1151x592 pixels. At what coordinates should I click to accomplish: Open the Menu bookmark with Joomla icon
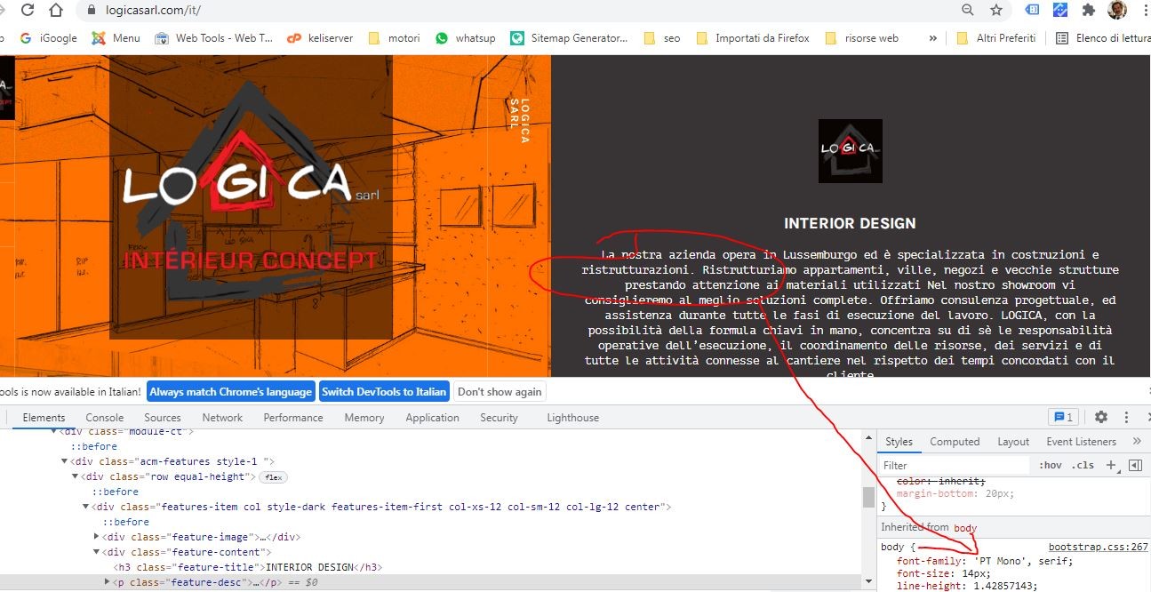point(116,38)
